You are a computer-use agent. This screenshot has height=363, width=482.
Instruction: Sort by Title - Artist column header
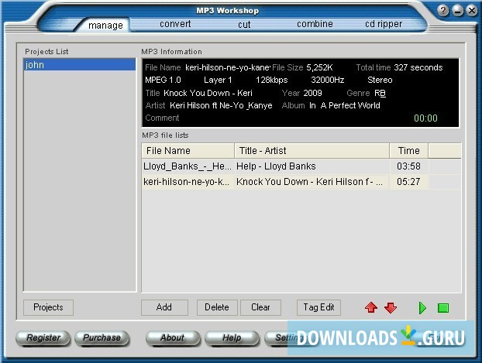coord(312,151)
